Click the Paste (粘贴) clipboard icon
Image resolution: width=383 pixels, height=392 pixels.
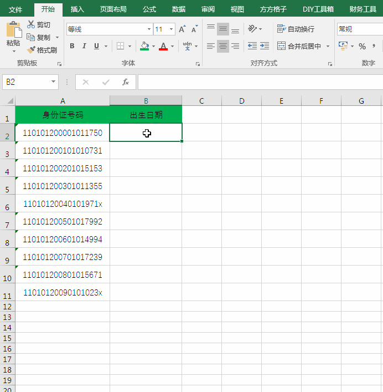tap(13, 29)
